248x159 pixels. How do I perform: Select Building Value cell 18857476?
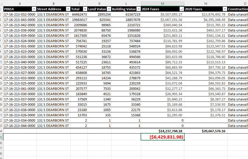point(126,20)
